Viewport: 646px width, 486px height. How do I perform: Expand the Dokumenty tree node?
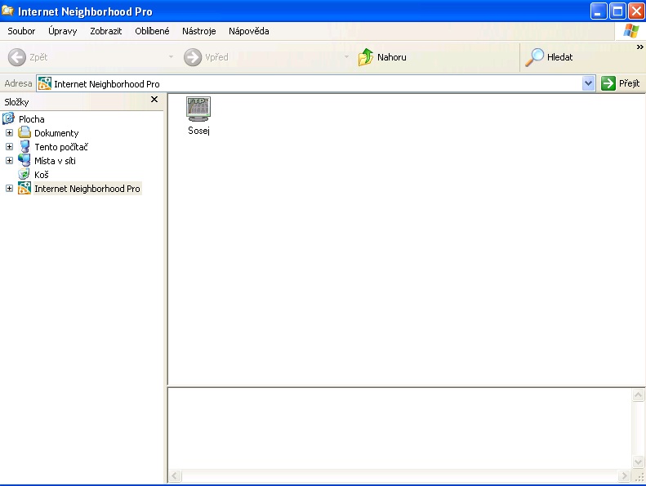9,133
